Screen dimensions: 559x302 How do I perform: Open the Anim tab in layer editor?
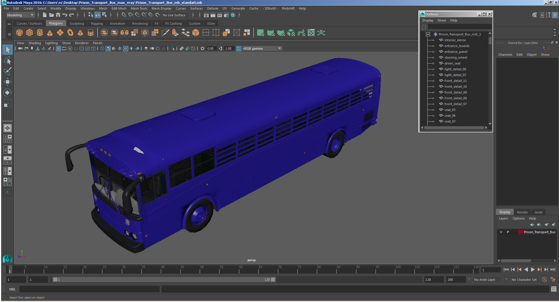tap(538, 212)
